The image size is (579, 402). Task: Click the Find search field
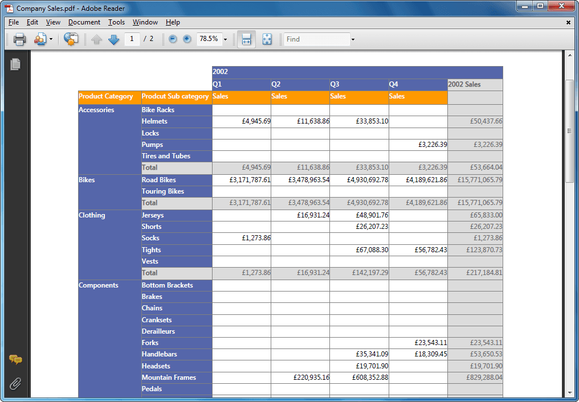tap(316, 39)
